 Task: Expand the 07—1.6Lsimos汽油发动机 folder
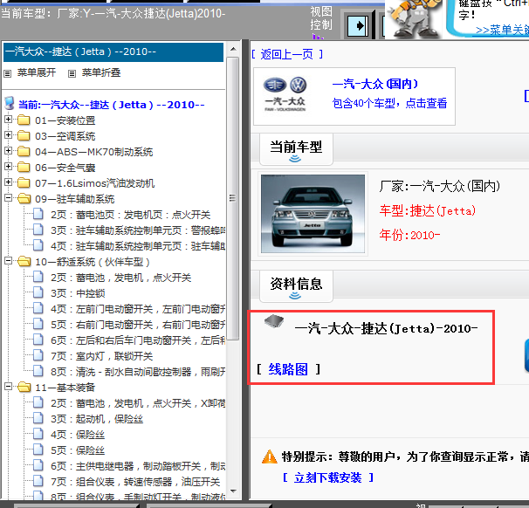9,182
